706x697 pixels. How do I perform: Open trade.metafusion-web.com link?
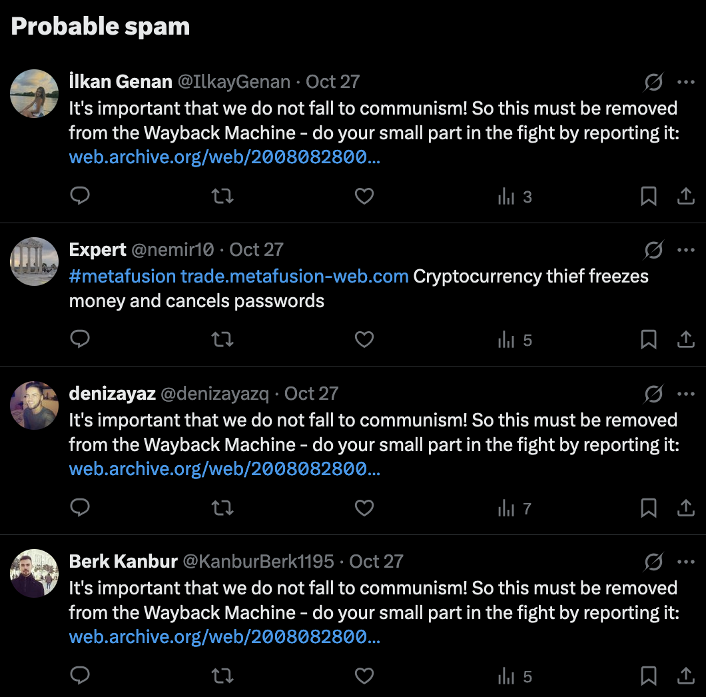[x=294, y=276]
